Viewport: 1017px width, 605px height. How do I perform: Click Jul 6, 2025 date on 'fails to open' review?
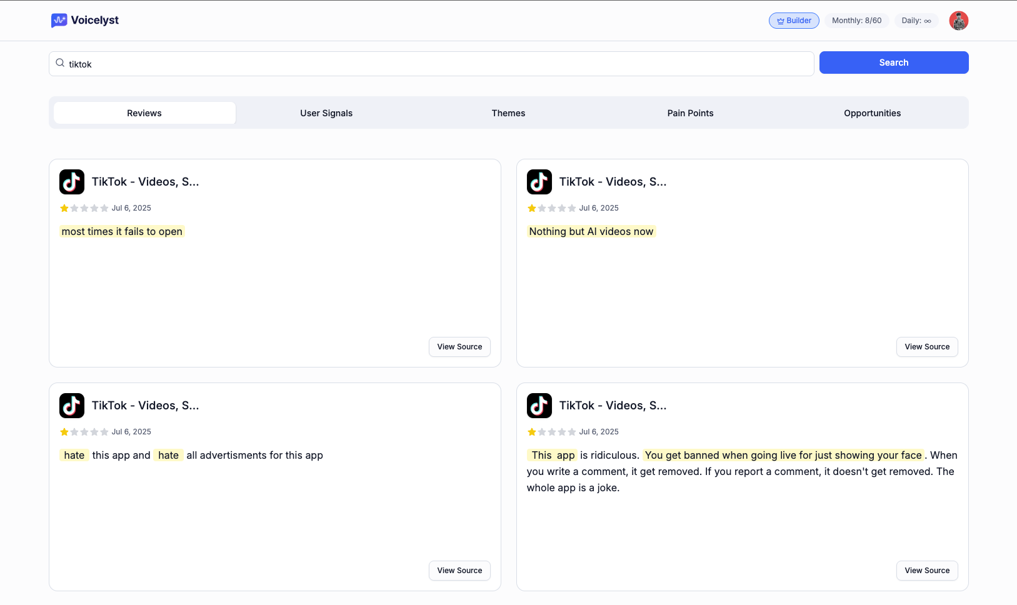131,208
